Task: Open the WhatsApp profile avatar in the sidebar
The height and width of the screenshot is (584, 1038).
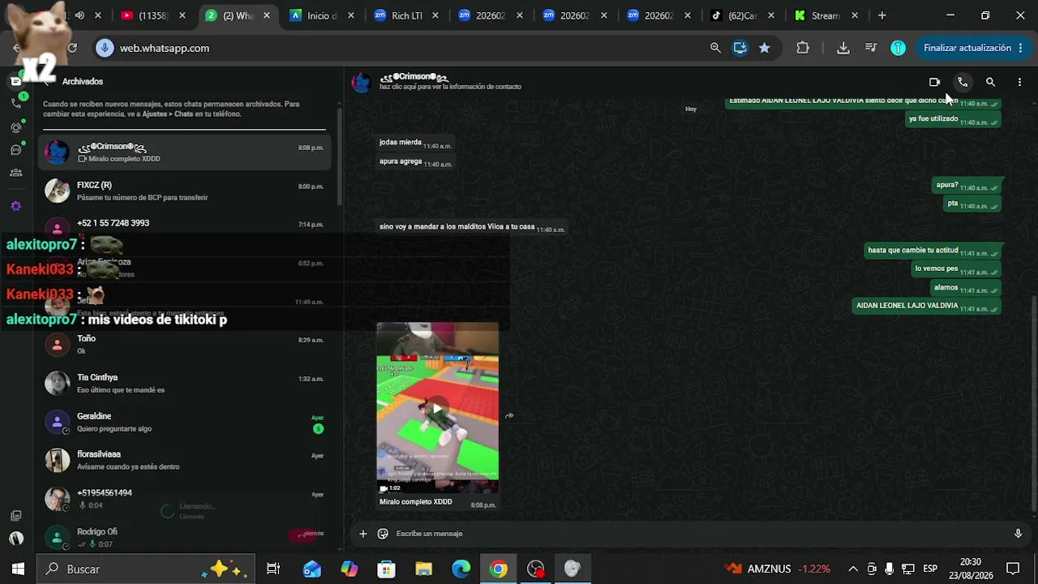Action: [x=16, y=538]
